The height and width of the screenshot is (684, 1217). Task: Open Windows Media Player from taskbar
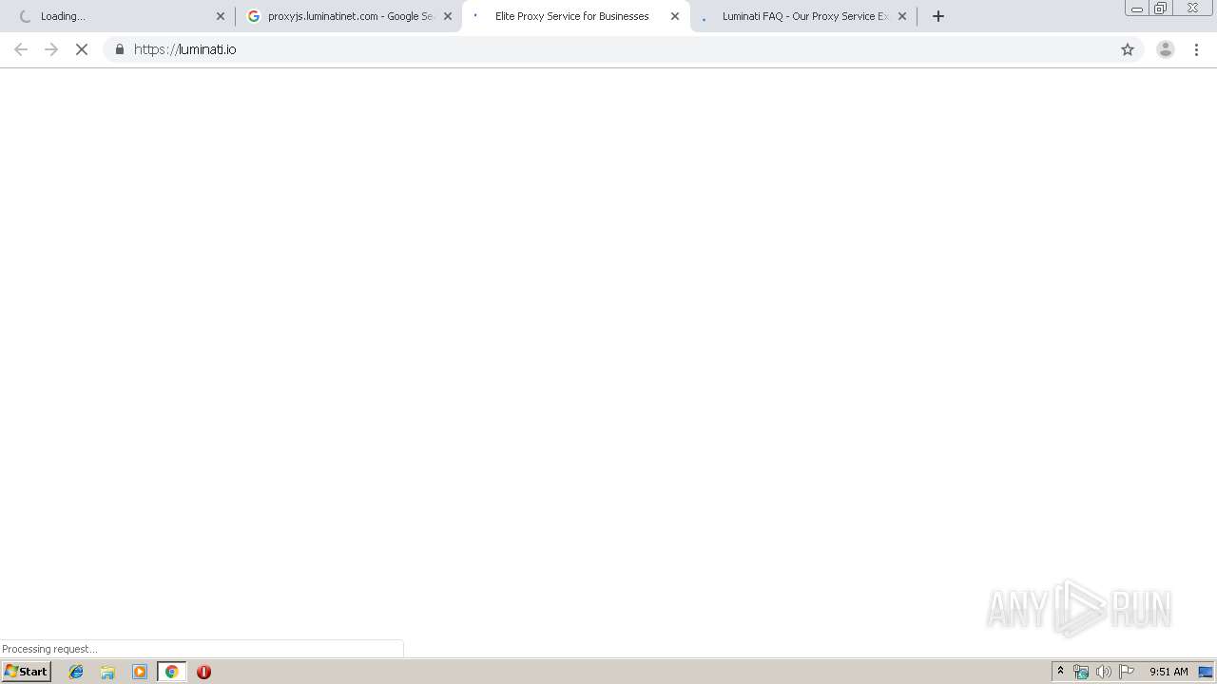[140, 672]
